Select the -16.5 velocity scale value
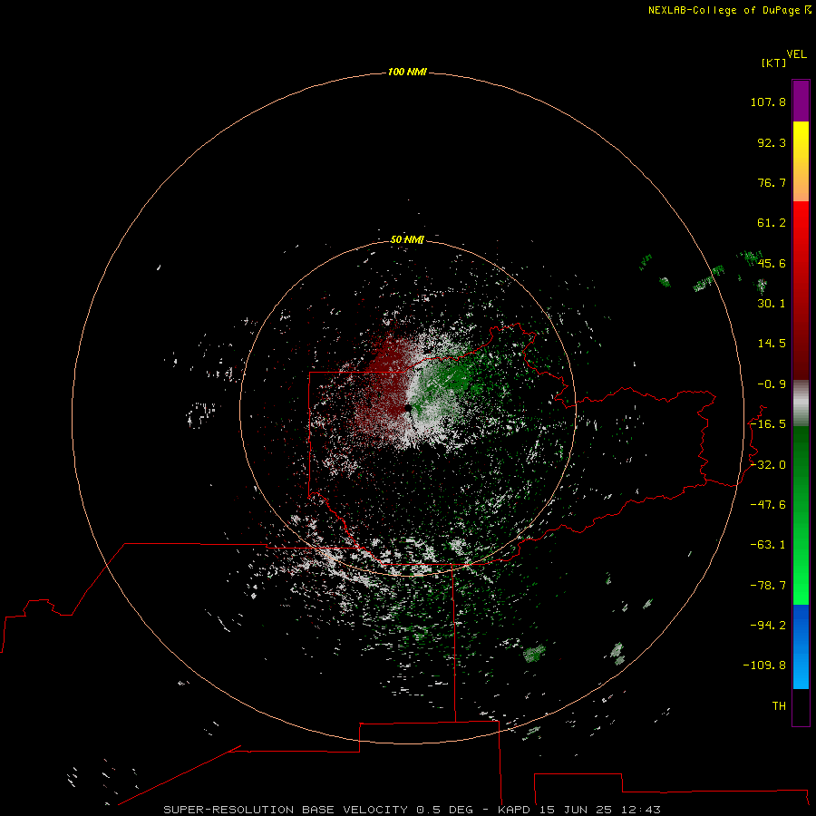 tap(768, 424)
